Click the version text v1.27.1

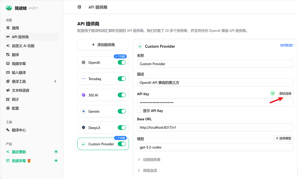(33, 8)
